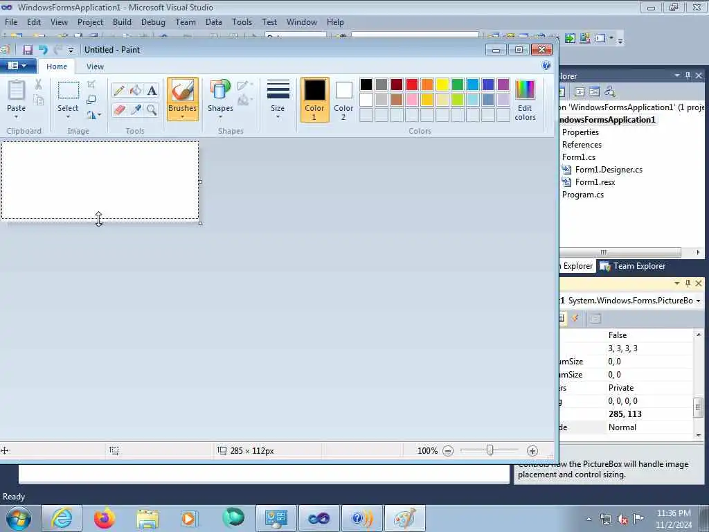
Task: Select Color 1 foreground button
Action: tap(315, 100)
